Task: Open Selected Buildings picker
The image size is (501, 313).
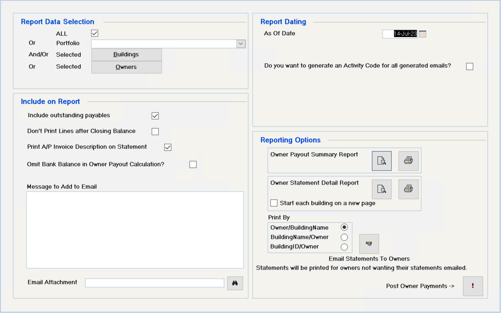Action: [127, 55]
